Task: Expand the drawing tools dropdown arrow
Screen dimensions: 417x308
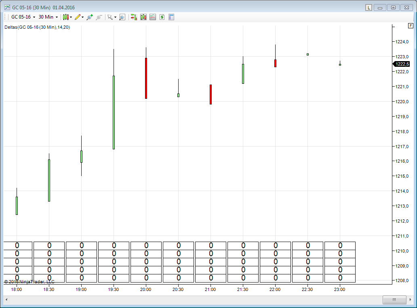Action: [83, 17]
